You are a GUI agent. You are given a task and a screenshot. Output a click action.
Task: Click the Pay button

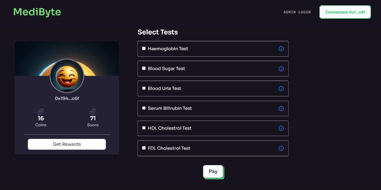click(213, 171)
